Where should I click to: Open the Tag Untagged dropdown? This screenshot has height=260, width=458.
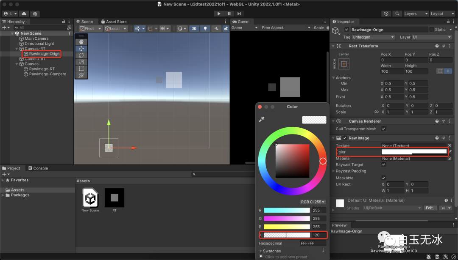coord(373,37)
